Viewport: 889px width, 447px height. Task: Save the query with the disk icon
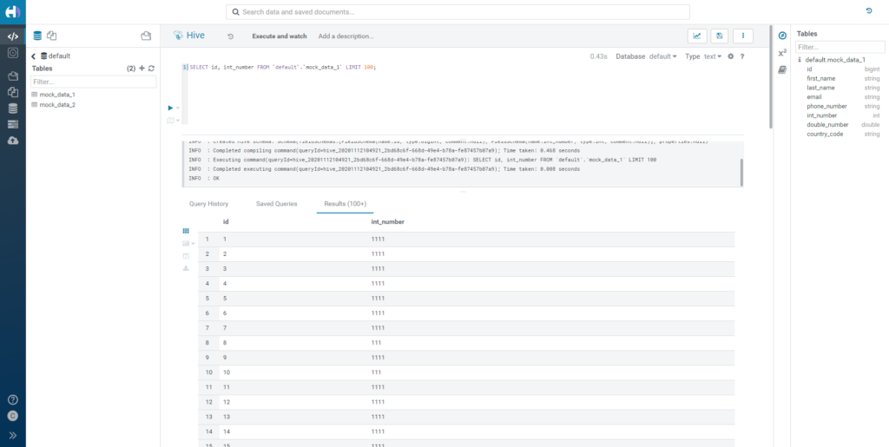[x=720, y=36]
